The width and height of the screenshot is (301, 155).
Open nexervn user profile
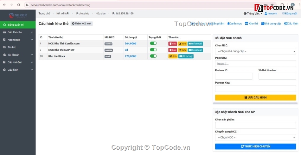(x=271, y=13)
